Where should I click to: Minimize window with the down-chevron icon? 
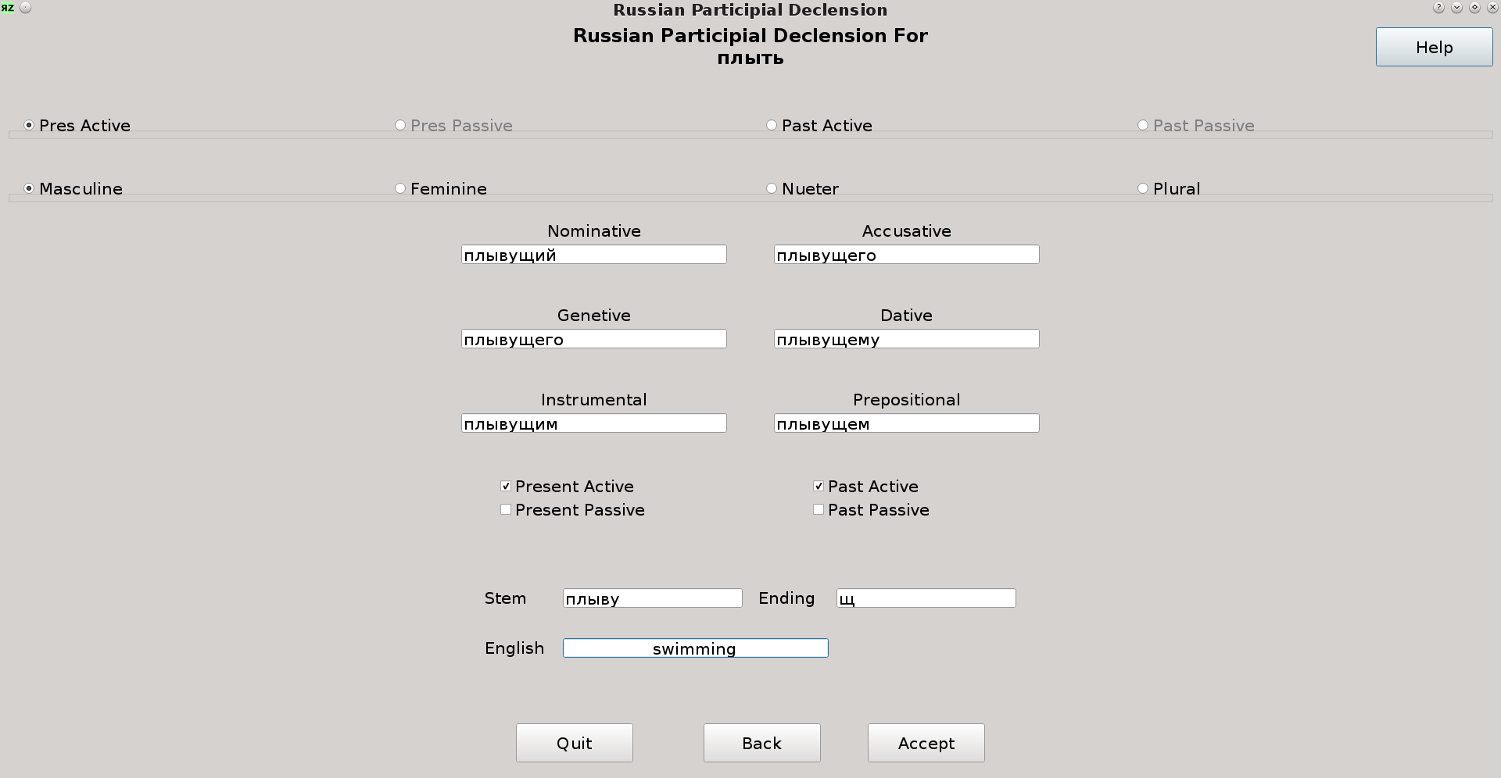[1456, 8]
